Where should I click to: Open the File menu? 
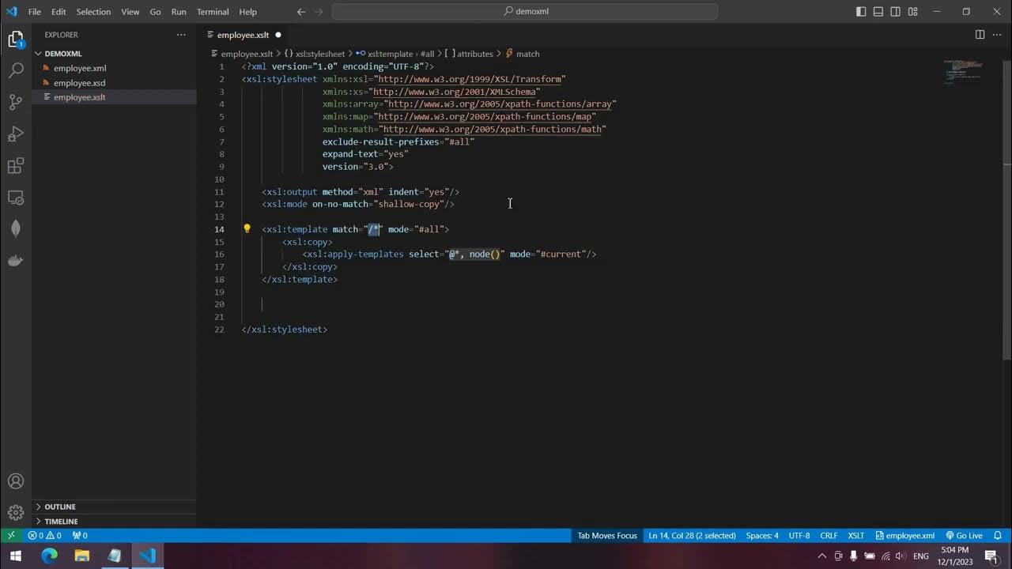35,12
